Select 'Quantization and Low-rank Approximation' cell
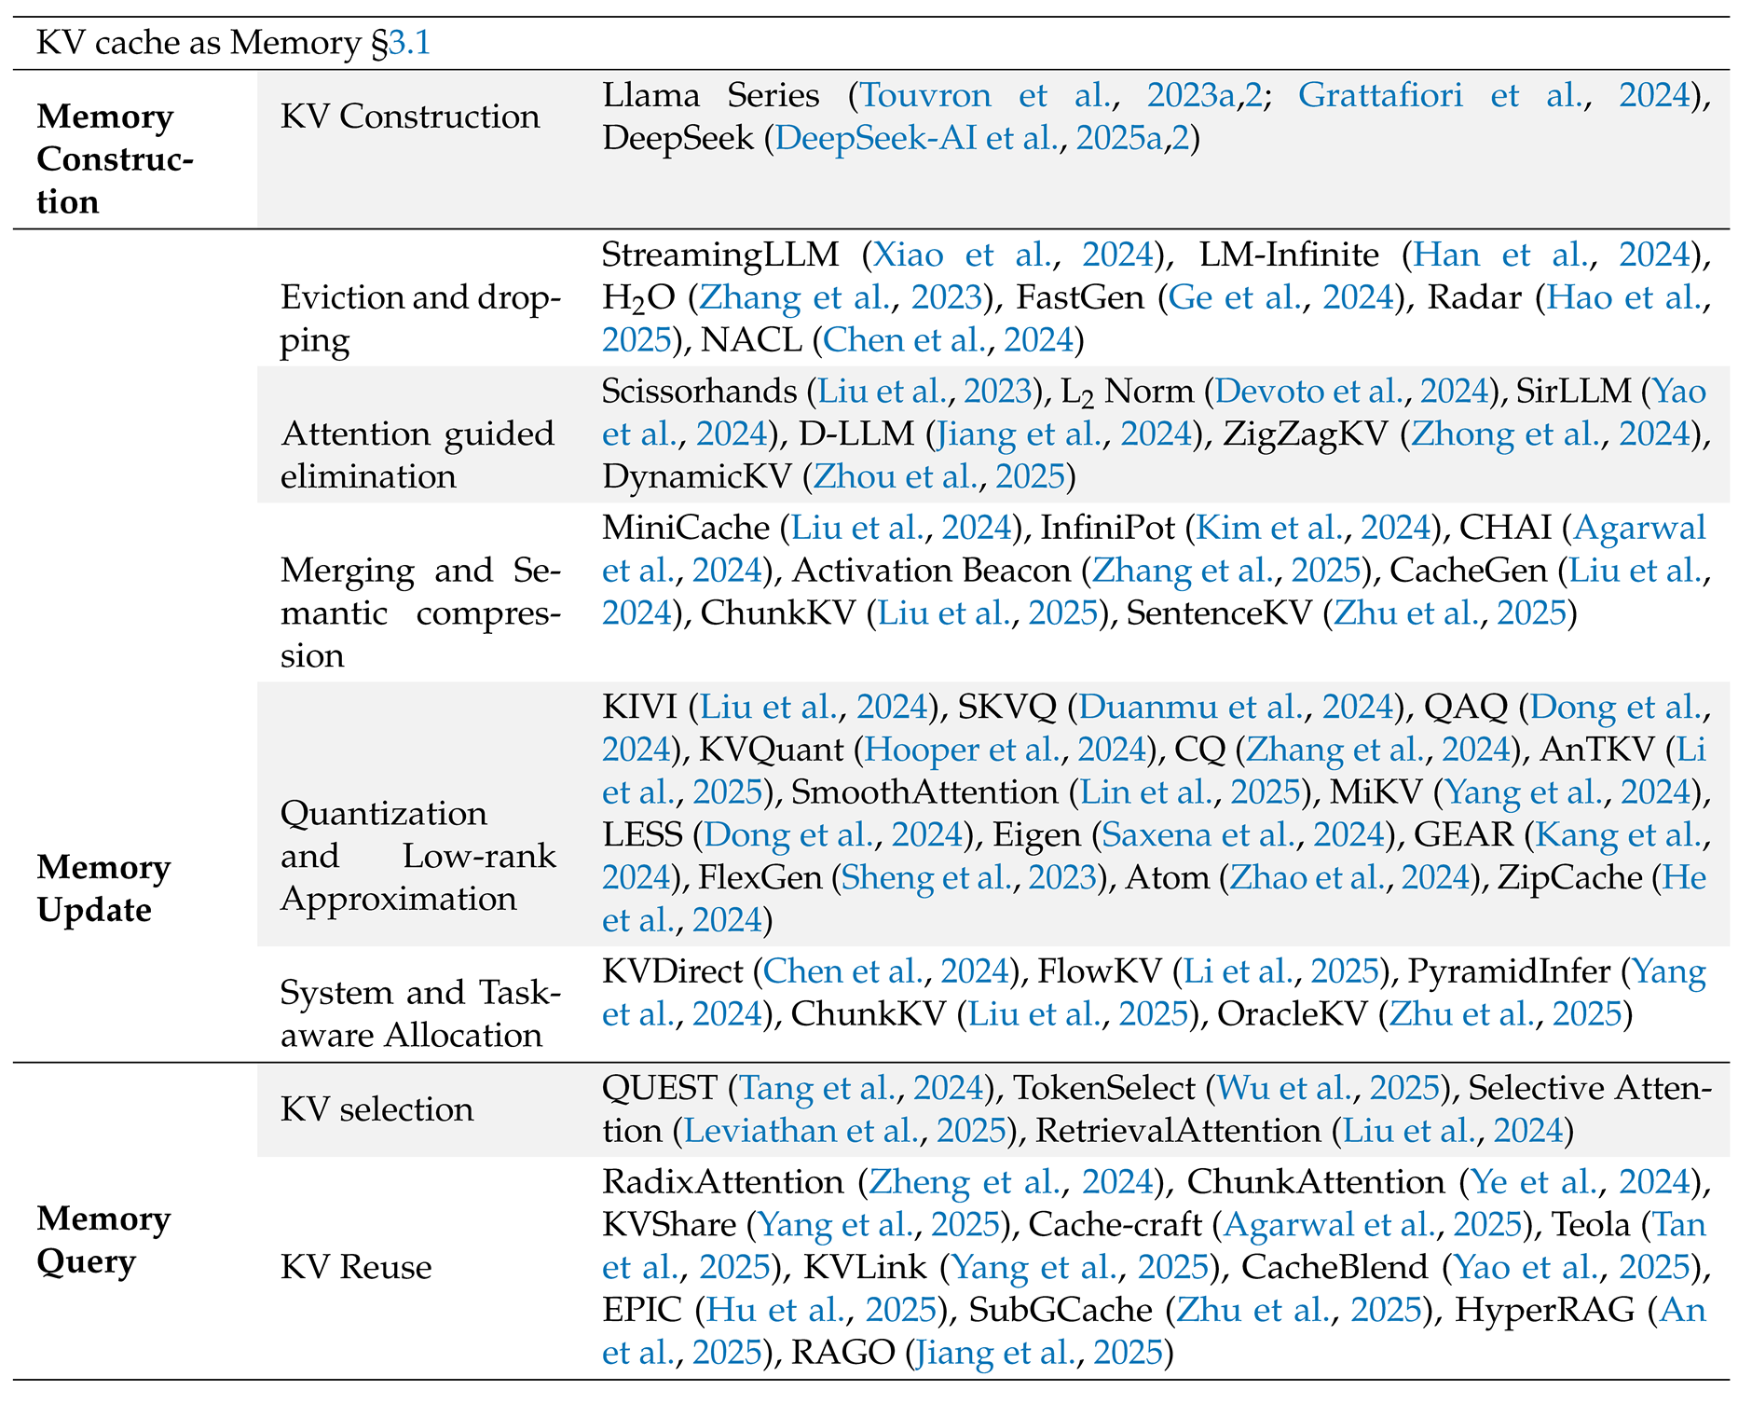Viewport: 1752px width, 1404px height. pyautogui.click(x=418, y=856)
